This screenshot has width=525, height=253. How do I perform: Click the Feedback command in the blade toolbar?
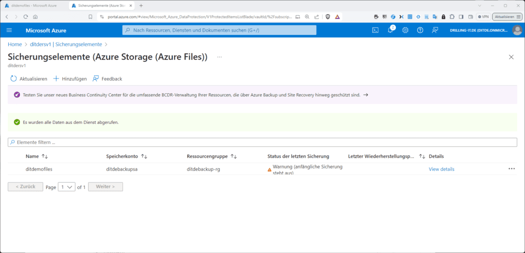point(107,79)
